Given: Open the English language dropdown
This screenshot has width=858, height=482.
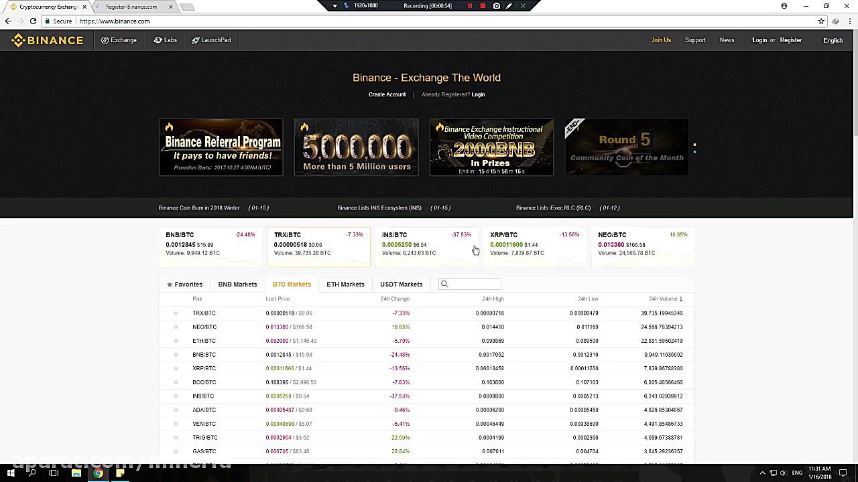Looking at the screenshot, I should pos(833,40).
